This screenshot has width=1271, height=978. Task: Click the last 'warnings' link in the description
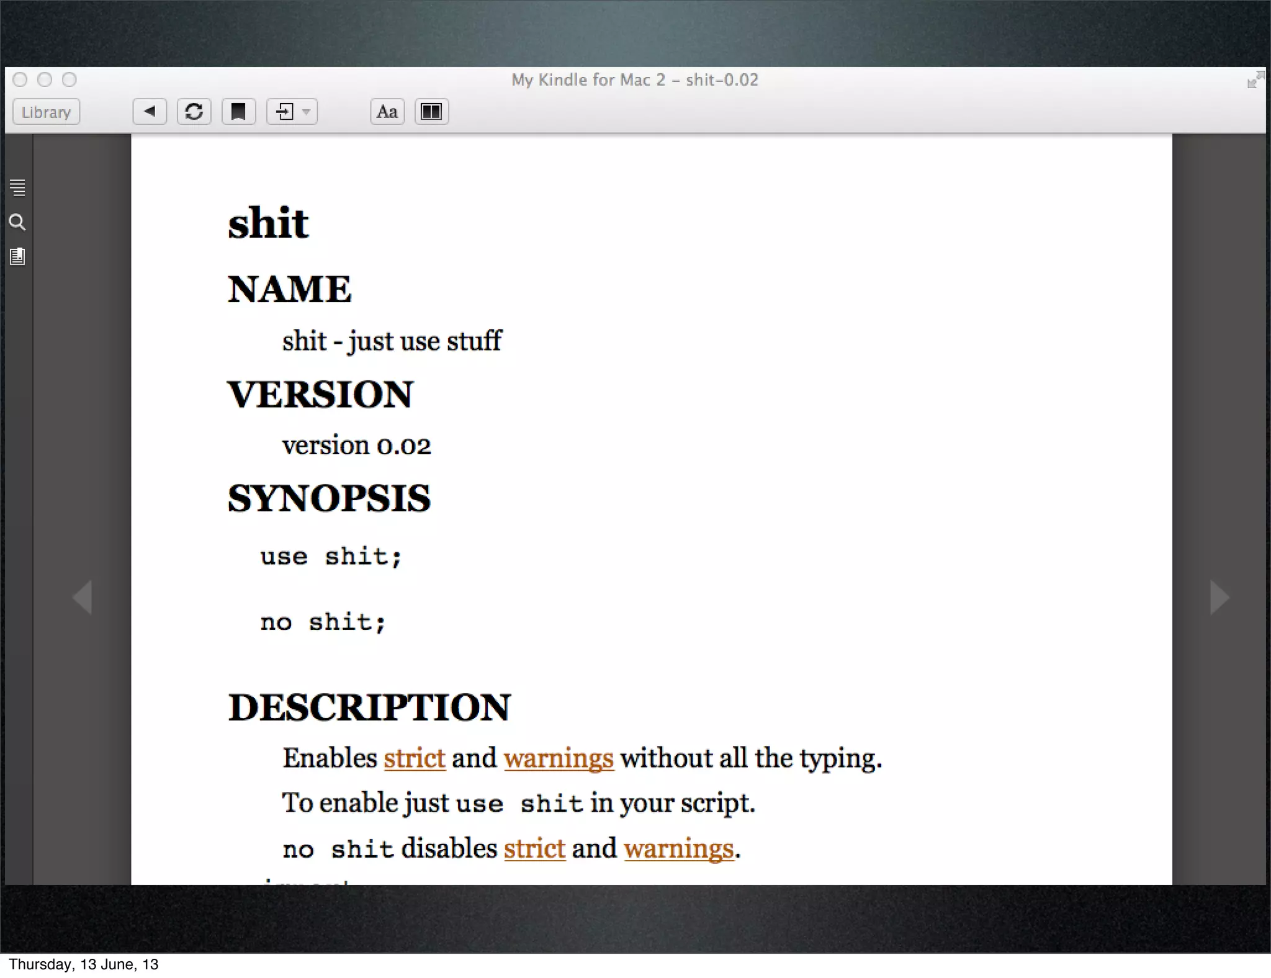(x=678, y=848)
